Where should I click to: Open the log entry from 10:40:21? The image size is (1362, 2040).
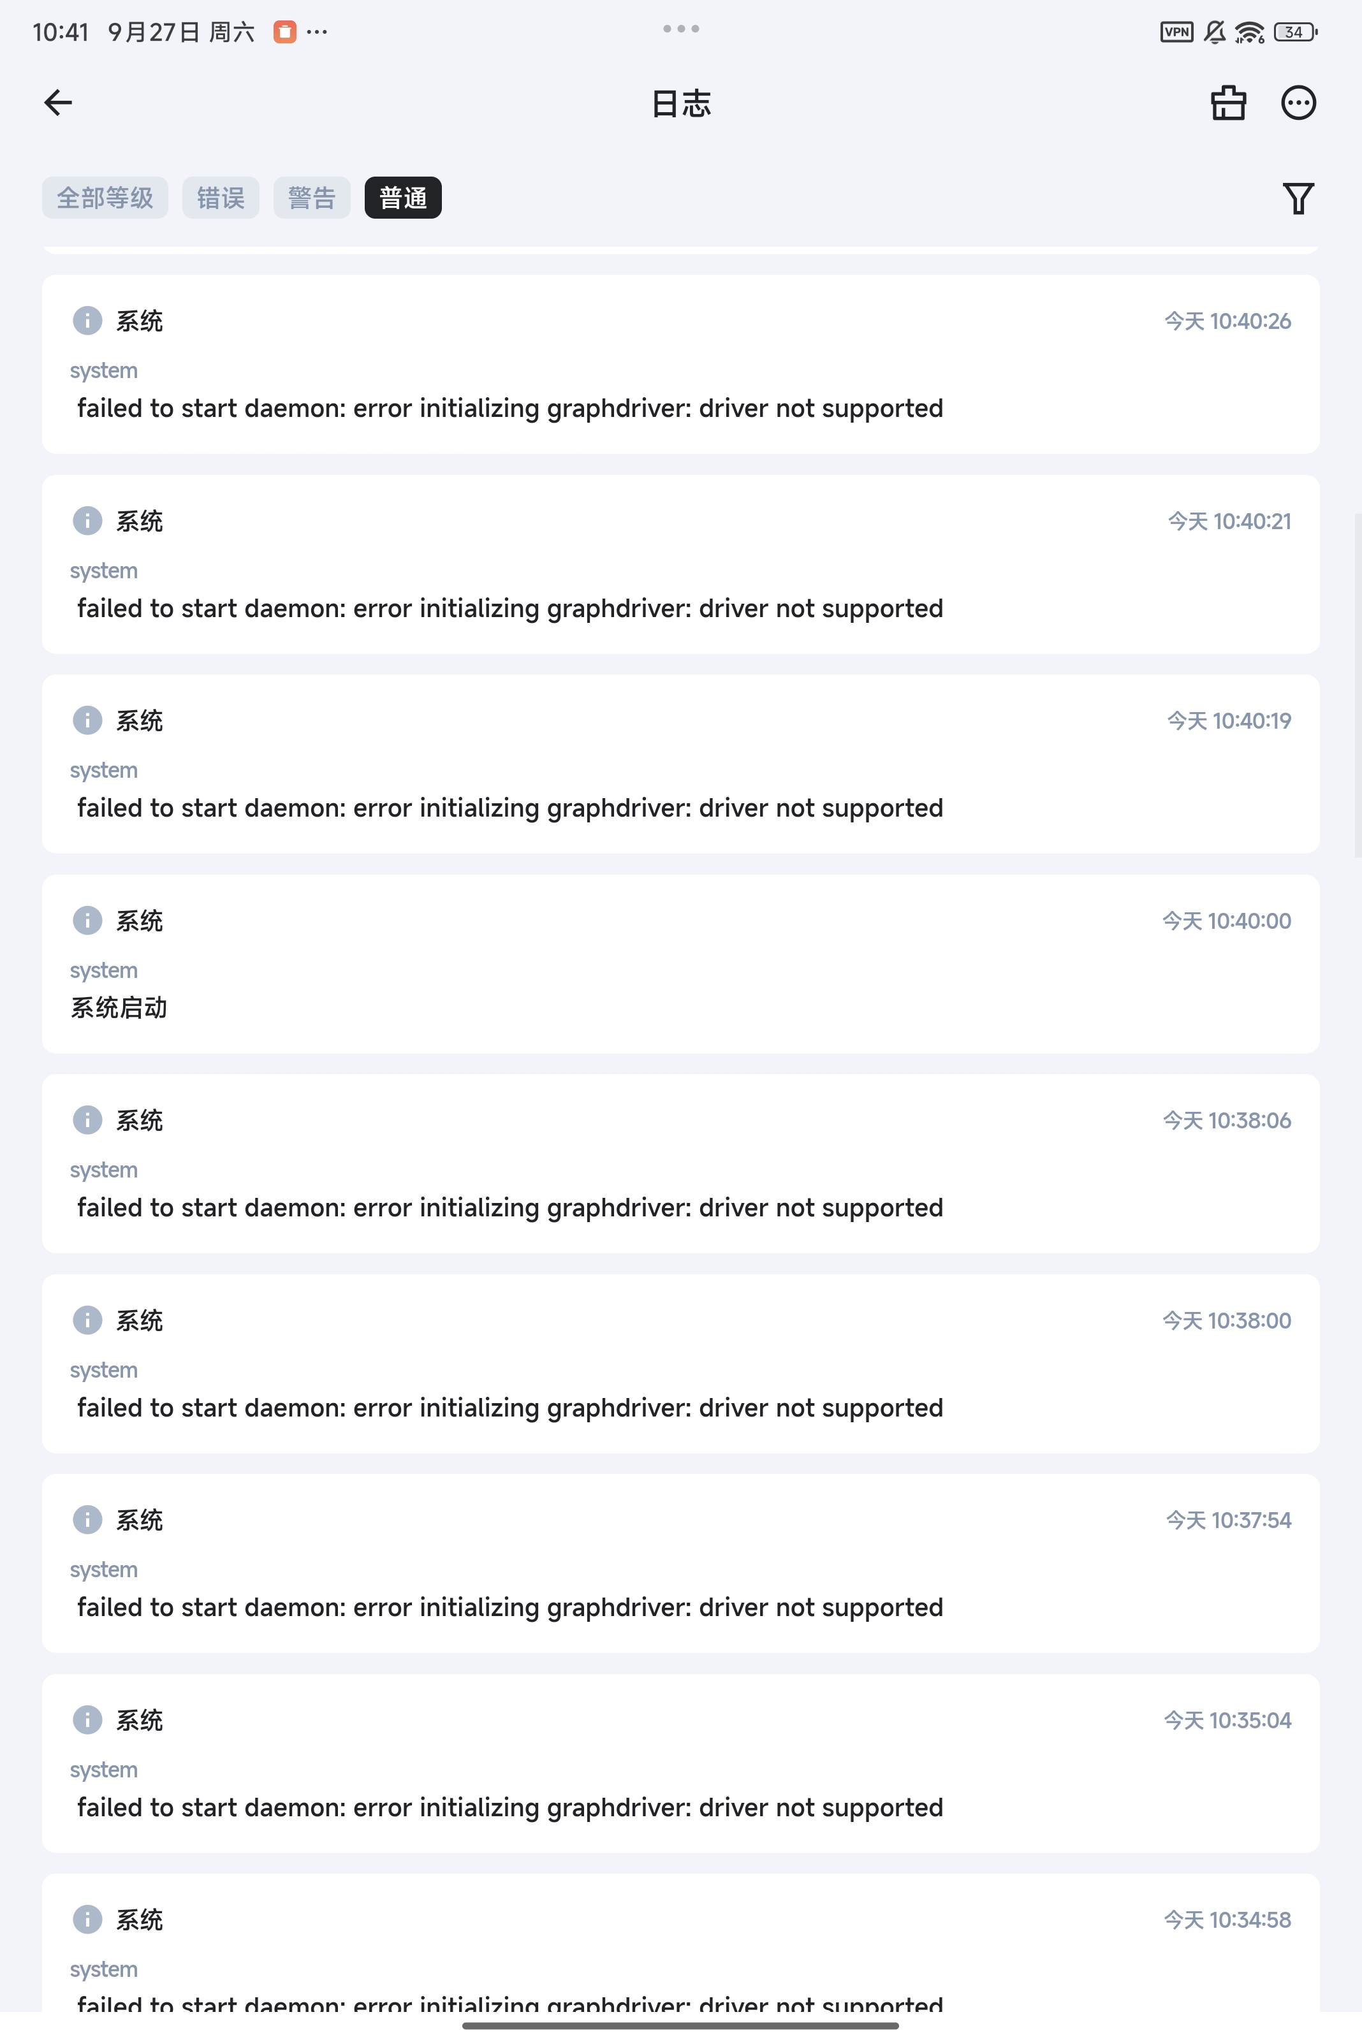680,564
